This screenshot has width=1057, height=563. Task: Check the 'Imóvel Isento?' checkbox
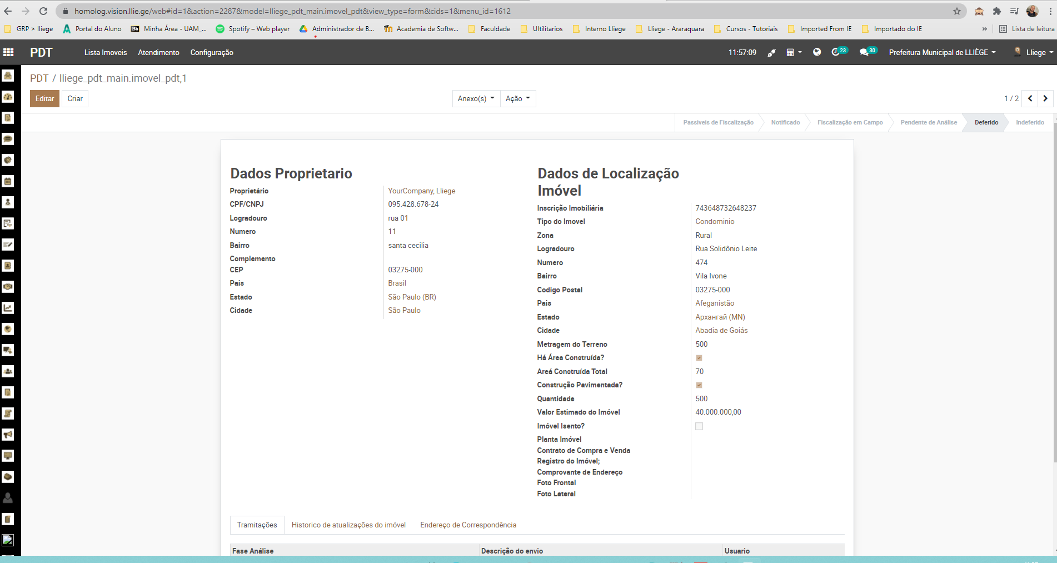click(699, 426)
